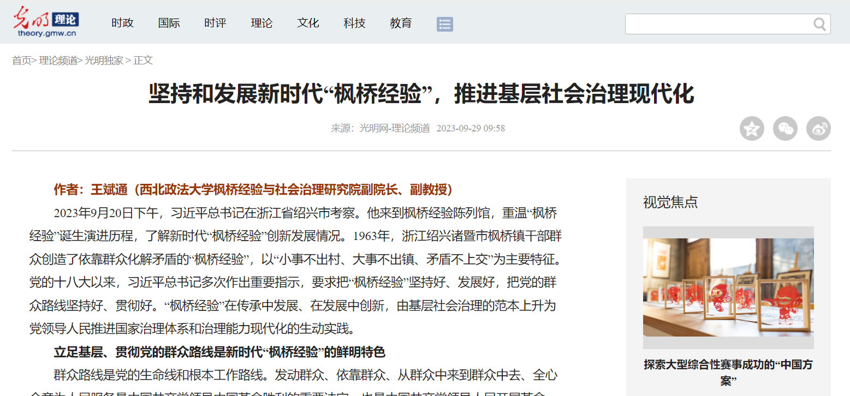Image resolution: width=850 pixels, height=396 pixels.
Task: Click the 视觉焦点 sidebar heading
Action: click(x=670, y=202)
